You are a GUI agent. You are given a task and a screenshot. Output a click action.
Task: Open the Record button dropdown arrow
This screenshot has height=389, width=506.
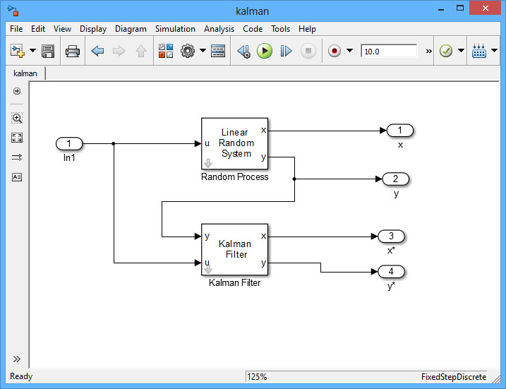[x=349, y=51]
